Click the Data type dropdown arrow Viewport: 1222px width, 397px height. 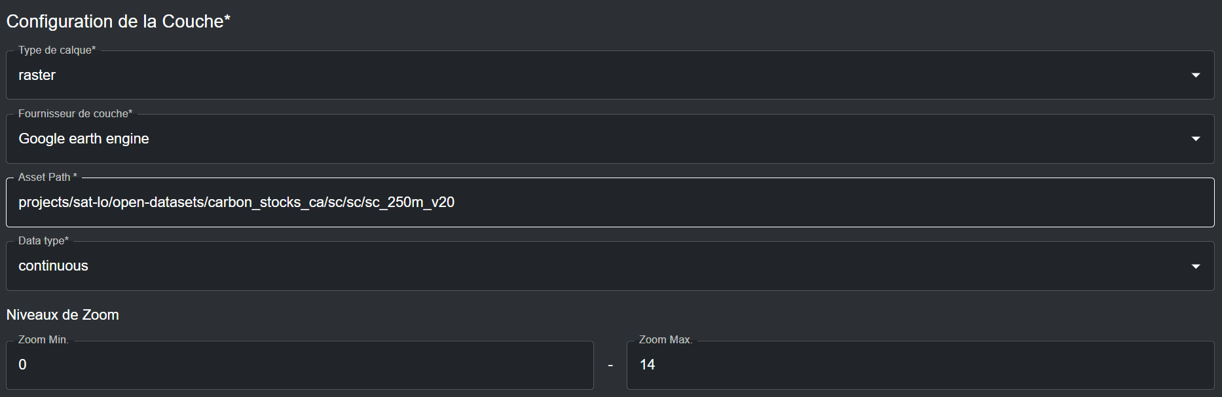(1195, 266)
